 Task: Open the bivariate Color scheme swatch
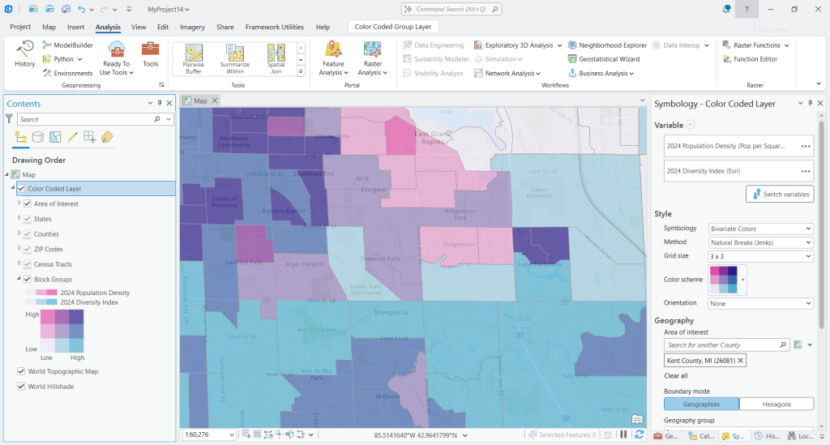729,280
